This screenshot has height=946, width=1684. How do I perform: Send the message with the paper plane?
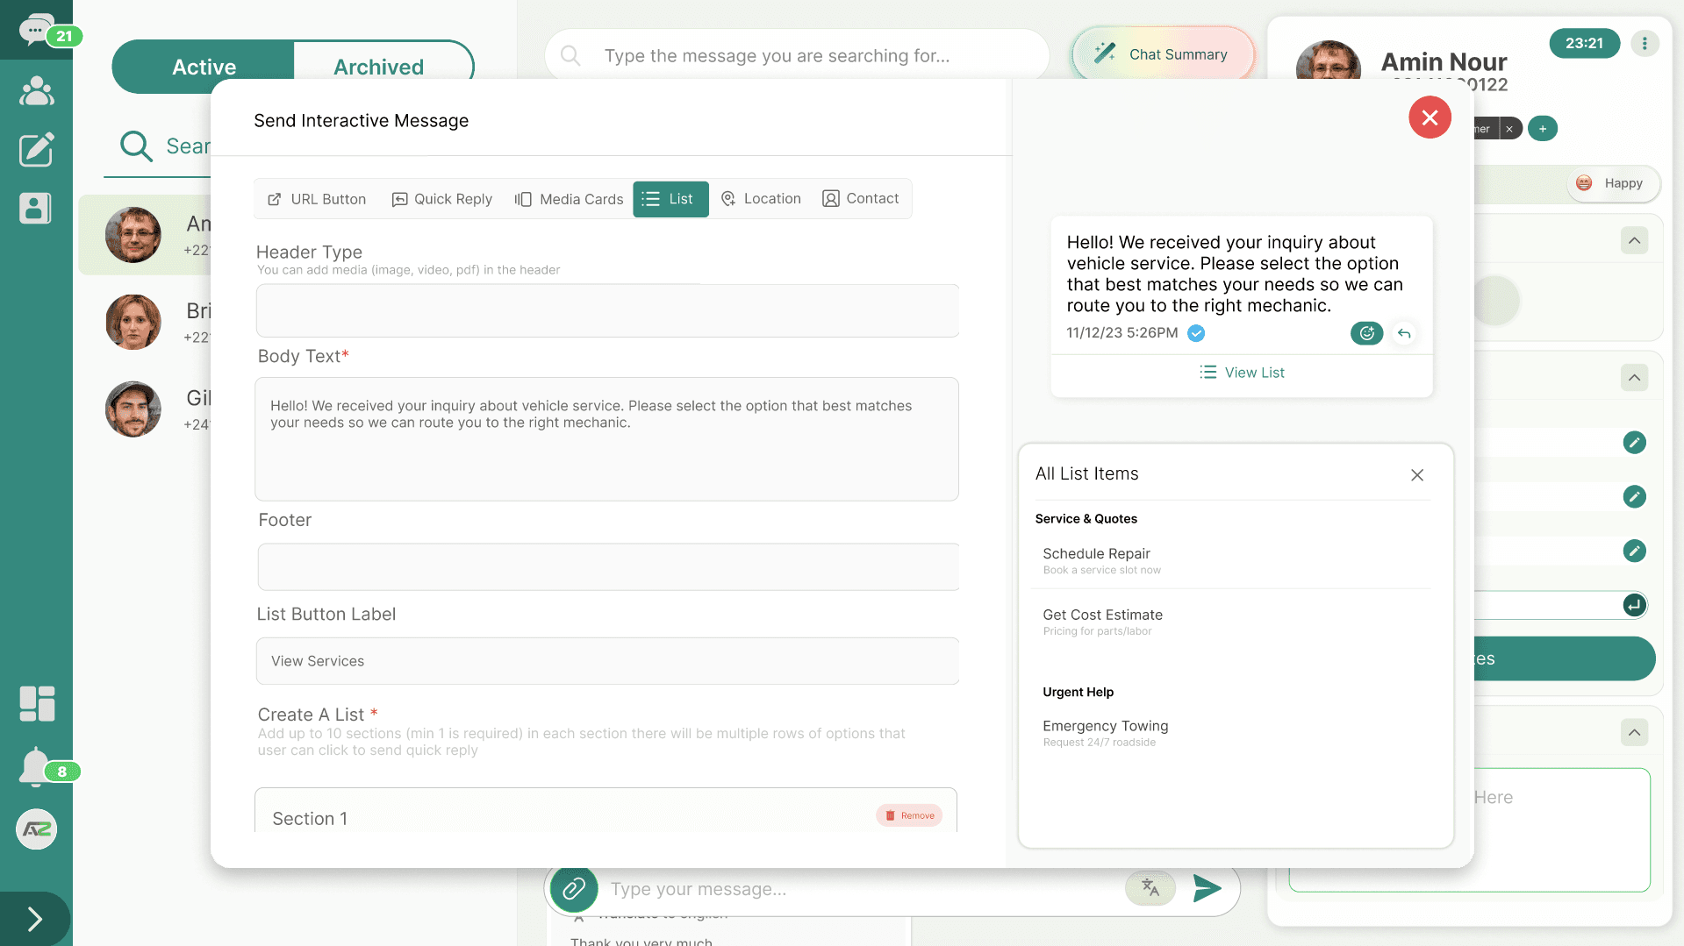tap(1207, 888)
